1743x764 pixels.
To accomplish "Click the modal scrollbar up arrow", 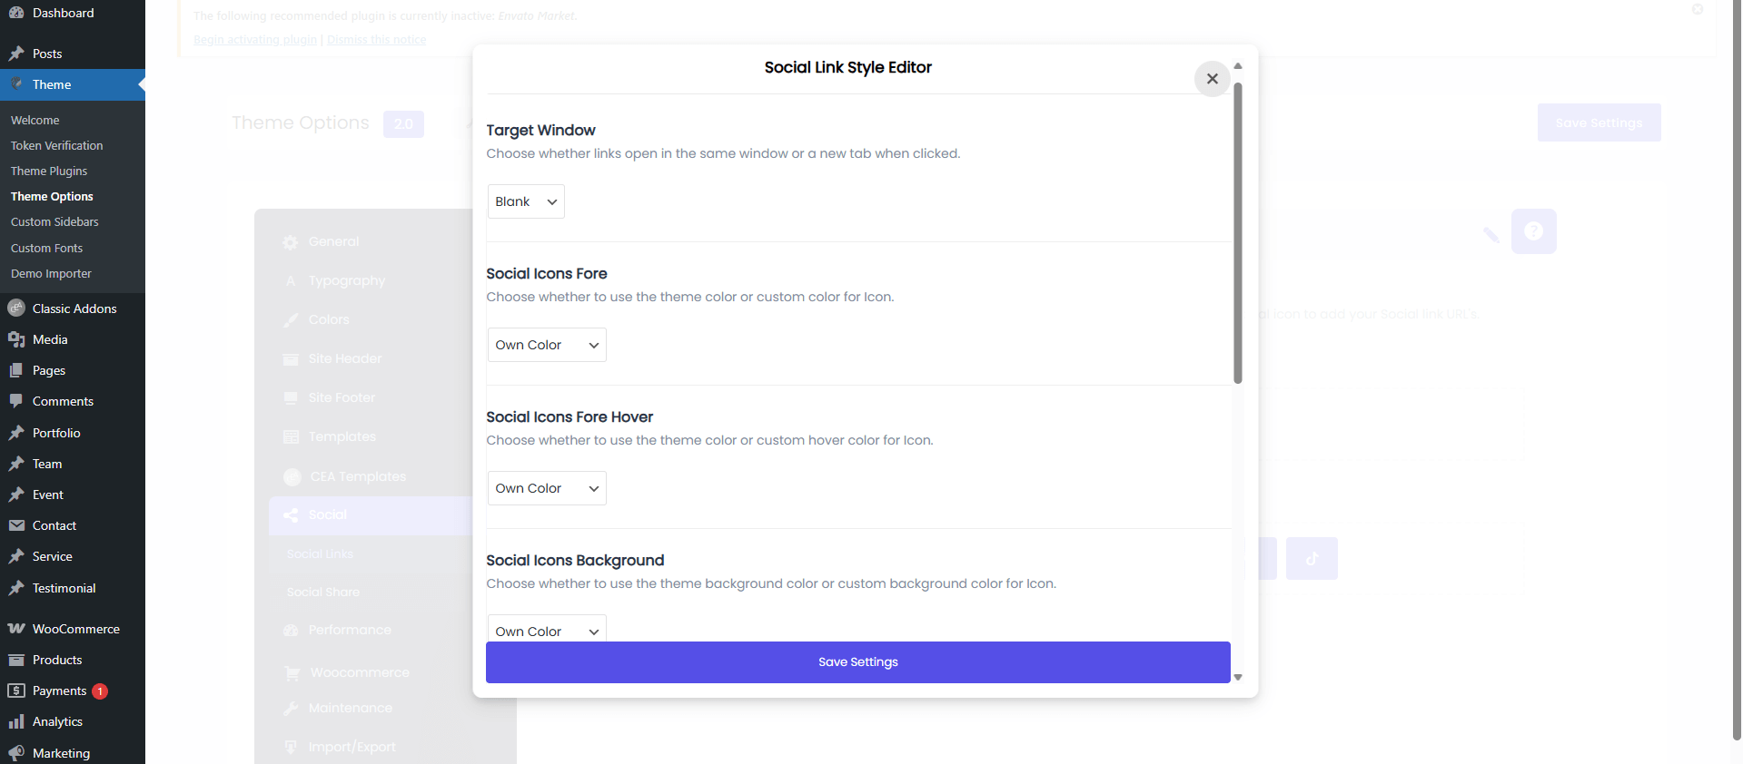I will point(1237,66).
